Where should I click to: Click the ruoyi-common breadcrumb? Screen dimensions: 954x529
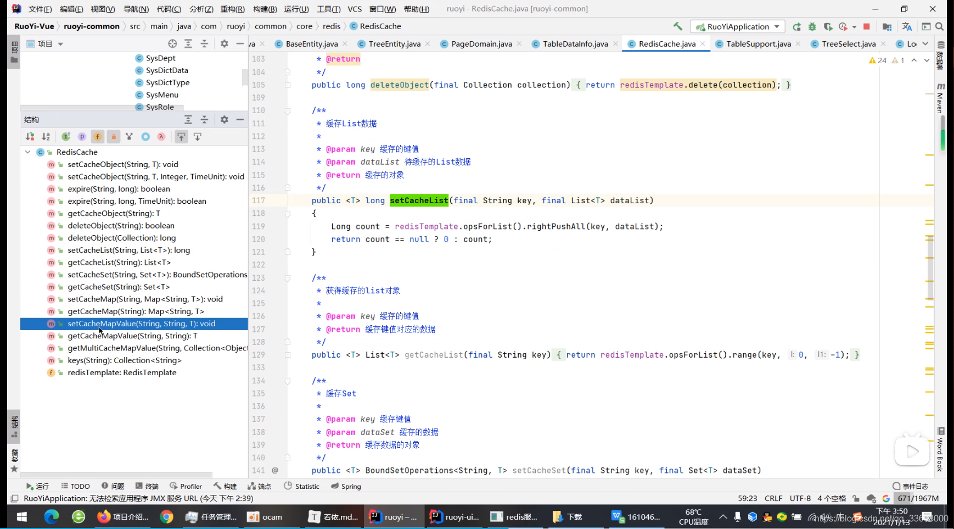[x=92, y=26]
